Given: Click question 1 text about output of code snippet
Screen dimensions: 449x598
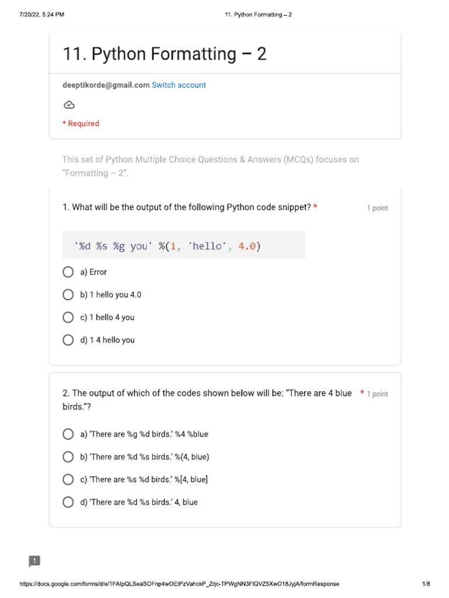Looking at the screenshot, I should click(186, 207).
